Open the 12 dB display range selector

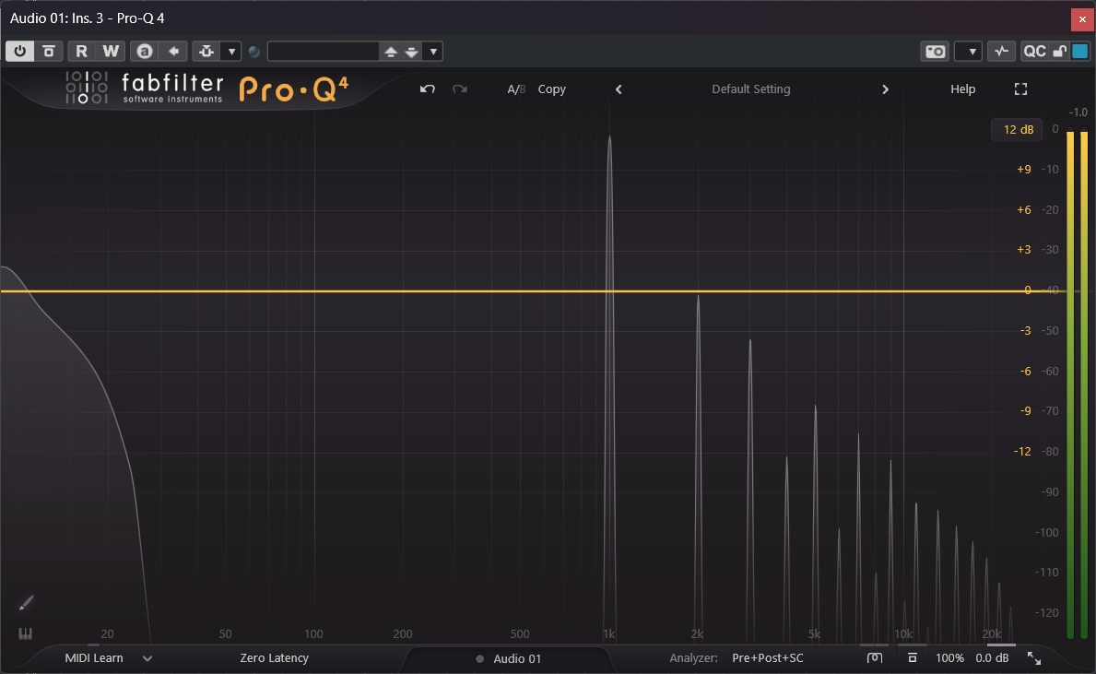coord(1018,129)
